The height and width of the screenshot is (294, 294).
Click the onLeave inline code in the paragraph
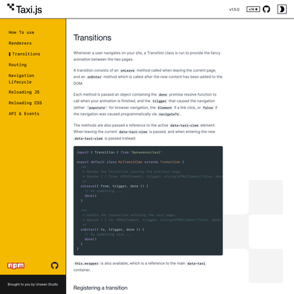(x=128, y=71)
